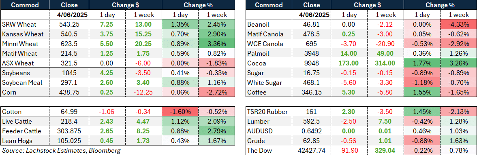
Task: Select the Crude 1 week change 1.63%
Action: tap(458, 141)
